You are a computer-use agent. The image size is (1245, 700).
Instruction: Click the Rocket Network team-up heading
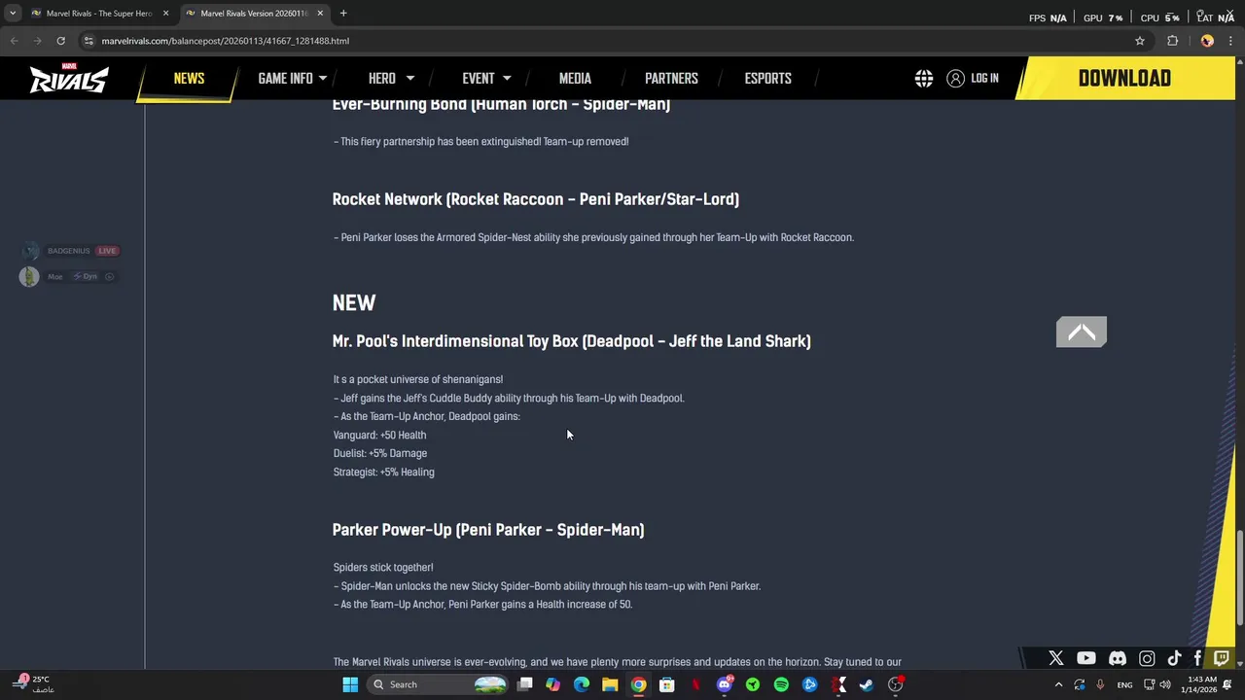(x=536, y=199)
